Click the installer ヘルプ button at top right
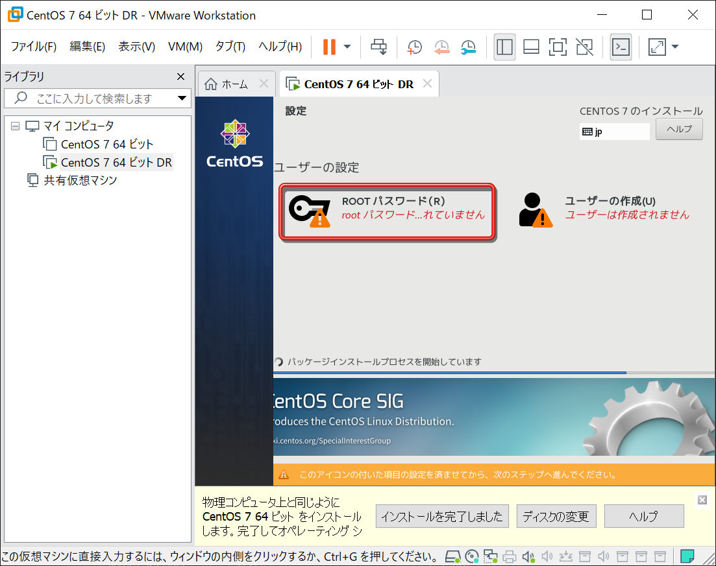Image resolution: width=716 pixels, height=566 pixels. click(678, 129)
